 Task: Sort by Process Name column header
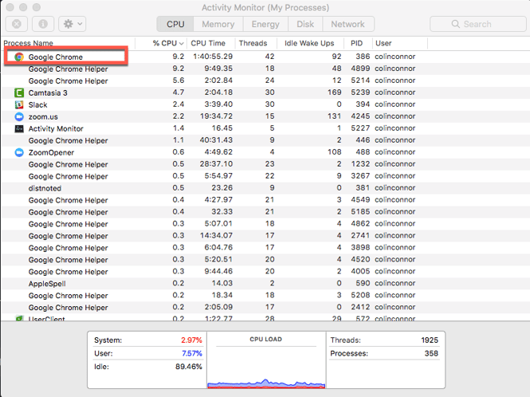coord(69,43)
